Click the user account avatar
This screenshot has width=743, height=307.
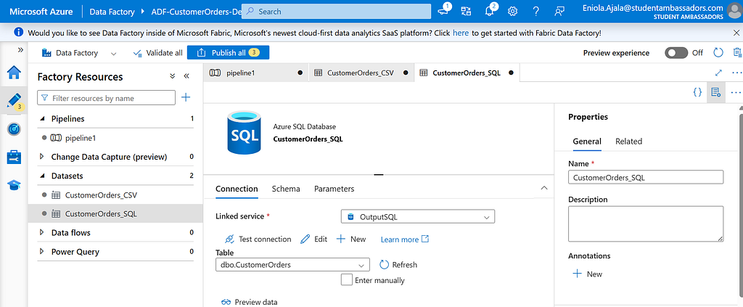(734, 9)
